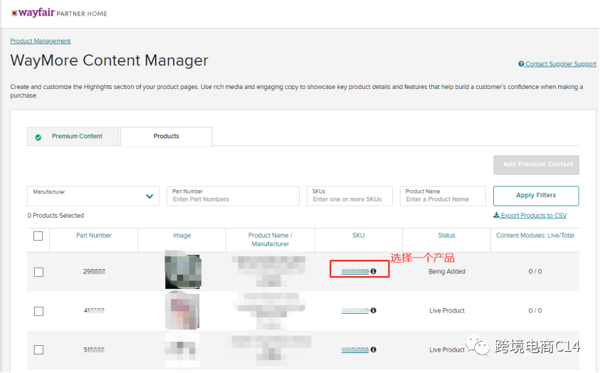Screen dimensions: 600x373
Task: Click Product Name / Manufacturer column header
Action: 270,239
